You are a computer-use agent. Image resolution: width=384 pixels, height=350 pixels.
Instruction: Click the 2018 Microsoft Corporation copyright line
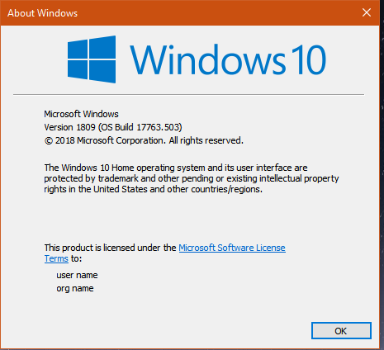pyautogui.click(x=144, y=140)
